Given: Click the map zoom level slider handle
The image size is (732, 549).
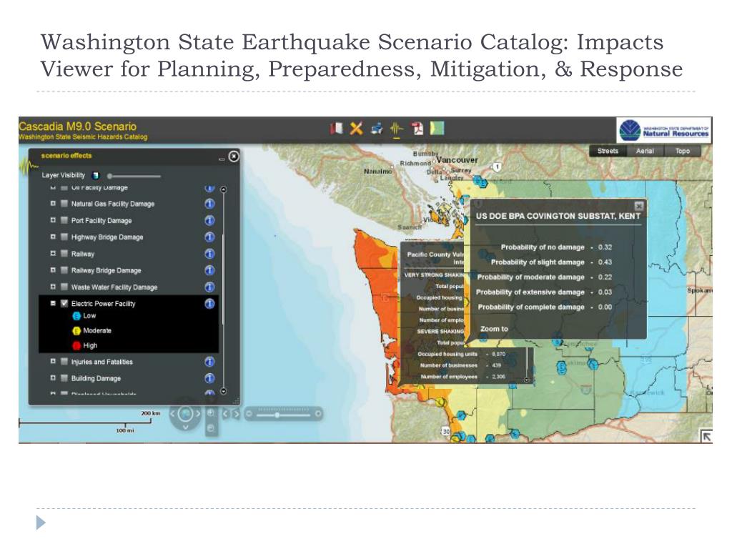Looking at the screenshot, I should (277, 415).
